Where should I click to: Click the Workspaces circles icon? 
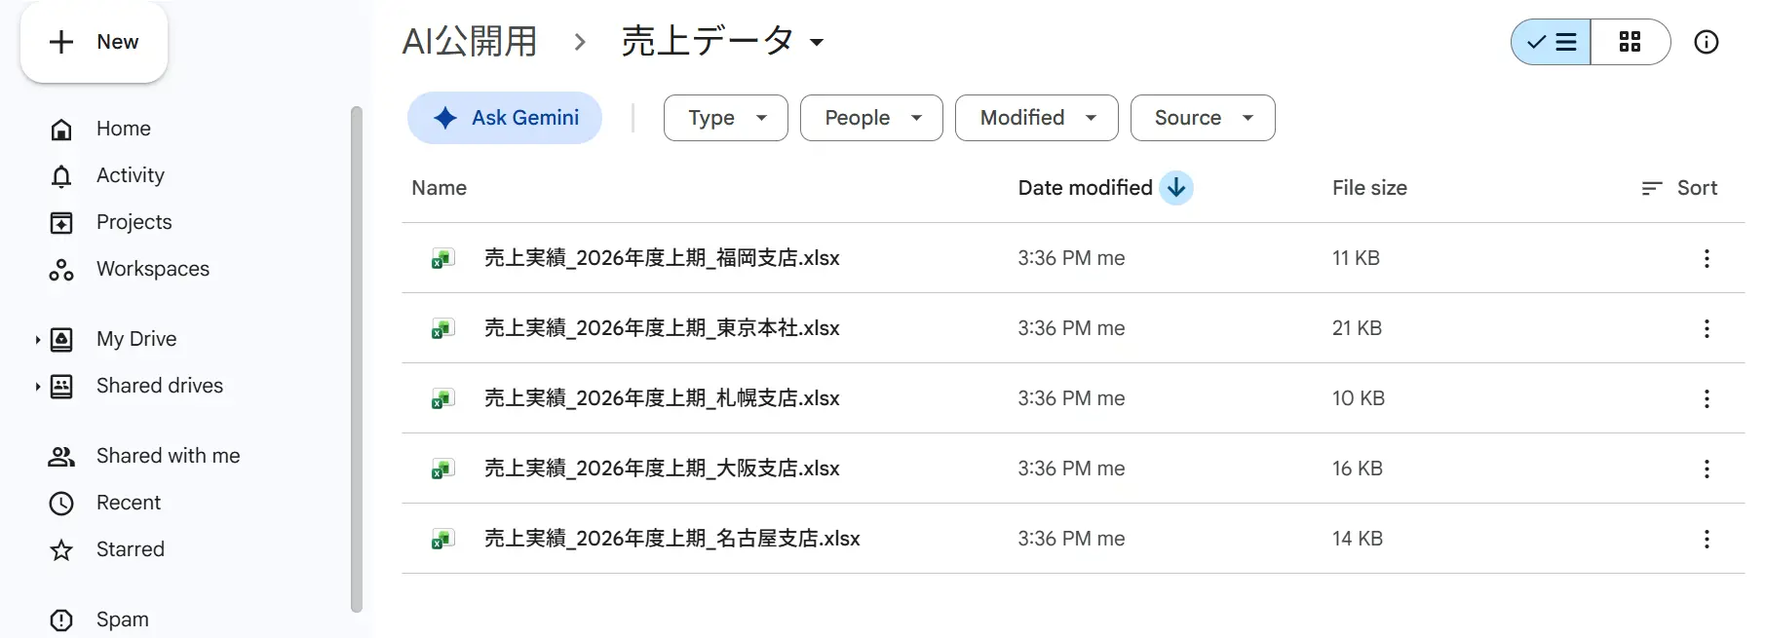click(x=61, y=270)
